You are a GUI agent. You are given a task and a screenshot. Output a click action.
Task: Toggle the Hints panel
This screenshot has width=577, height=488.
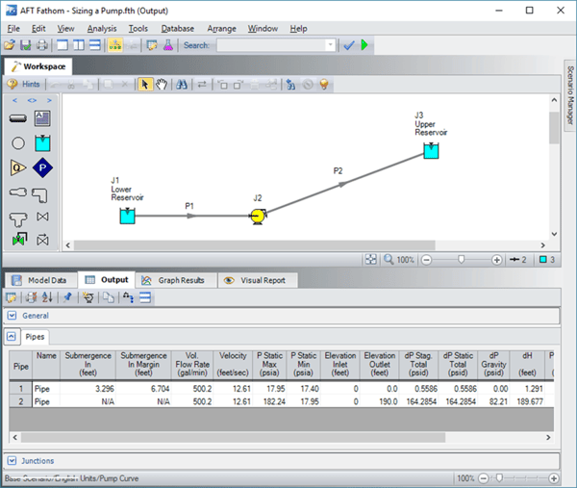(x=23, y=85)
